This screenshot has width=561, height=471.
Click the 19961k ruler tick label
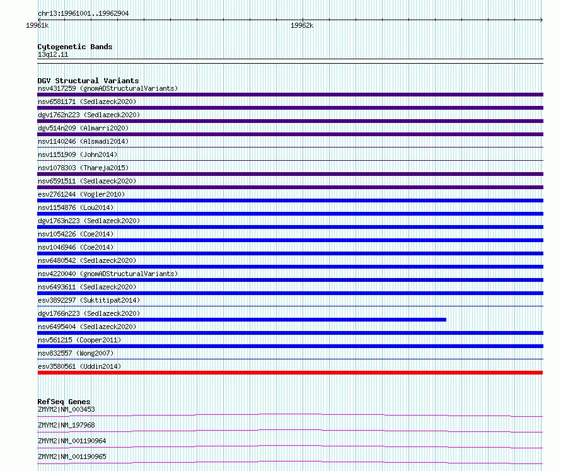tap(37, 25)
